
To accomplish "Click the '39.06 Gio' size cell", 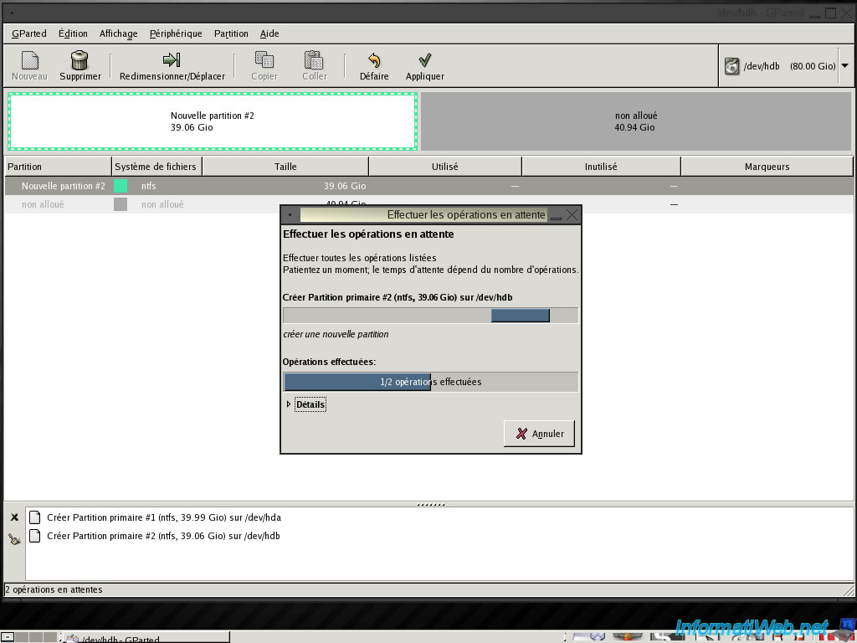I will coord(345,186).
